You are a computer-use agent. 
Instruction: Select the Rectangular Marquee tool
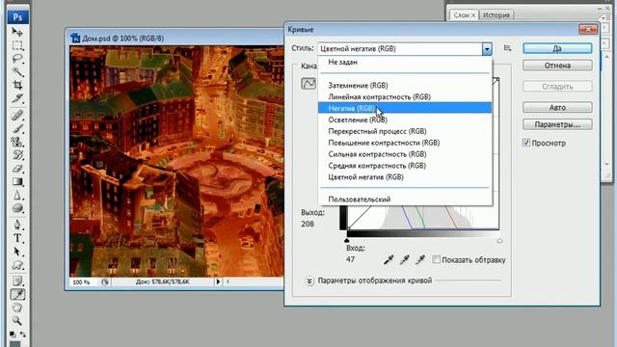tap(17, 45)
